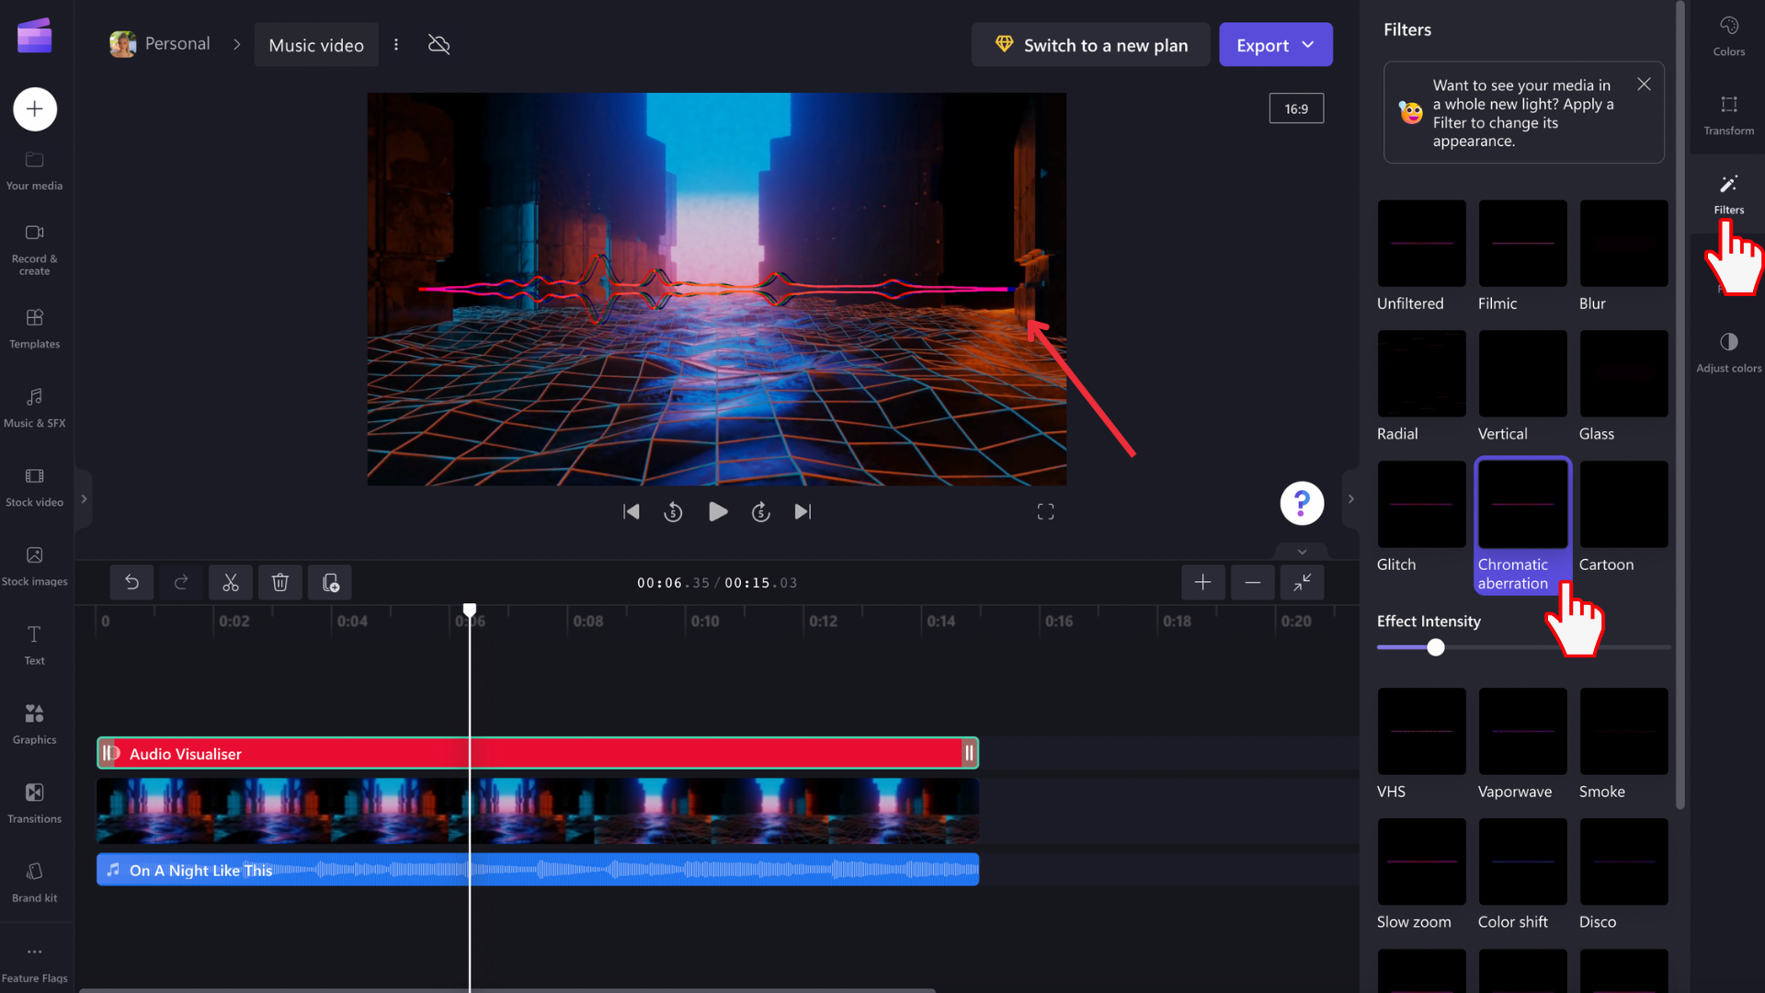1765x993 pixels.
Task: Open the Graphics panel
Action: (x=34, y=722)
